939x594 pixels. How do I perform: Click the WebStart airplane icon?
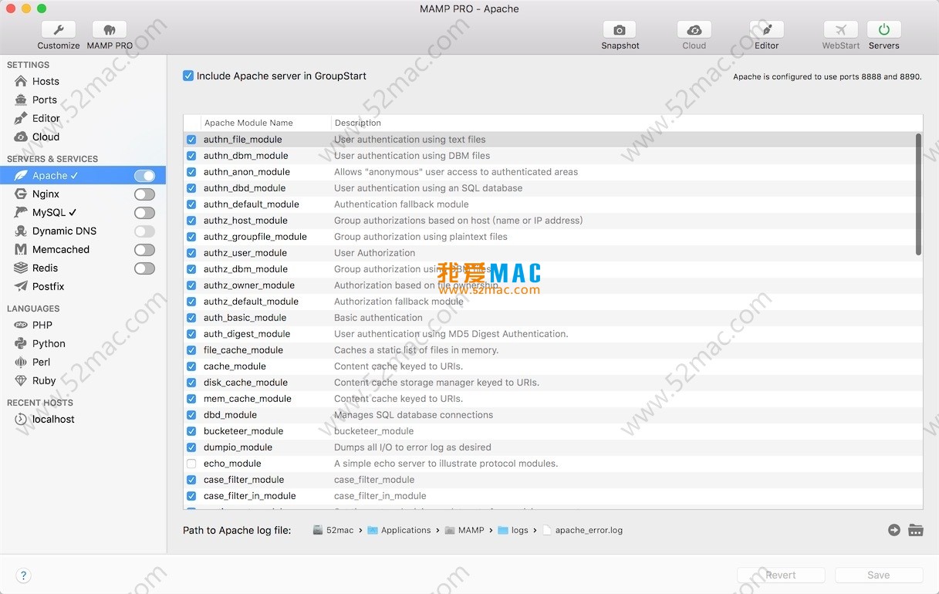pyautogui.click(x=840, y=30)
